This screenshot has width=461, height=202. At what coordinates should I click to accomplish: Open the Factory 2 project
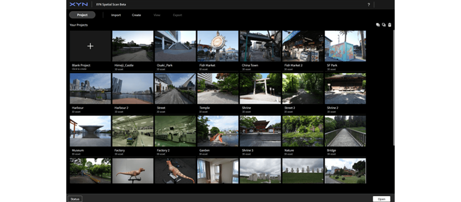[175, 131]
